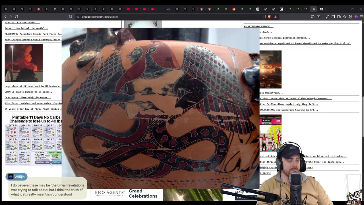
Task: Open site settings icon beside the URL
Action: [78, 17]
